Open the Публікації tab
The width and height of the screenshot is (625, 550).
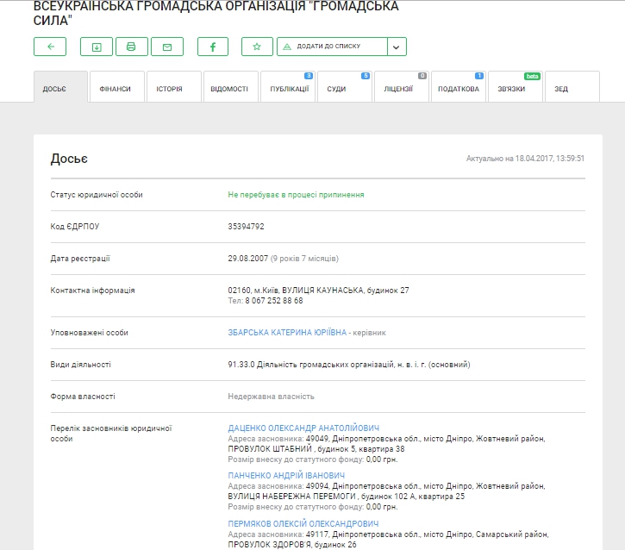pyautogui.click(x=288, y=89)
